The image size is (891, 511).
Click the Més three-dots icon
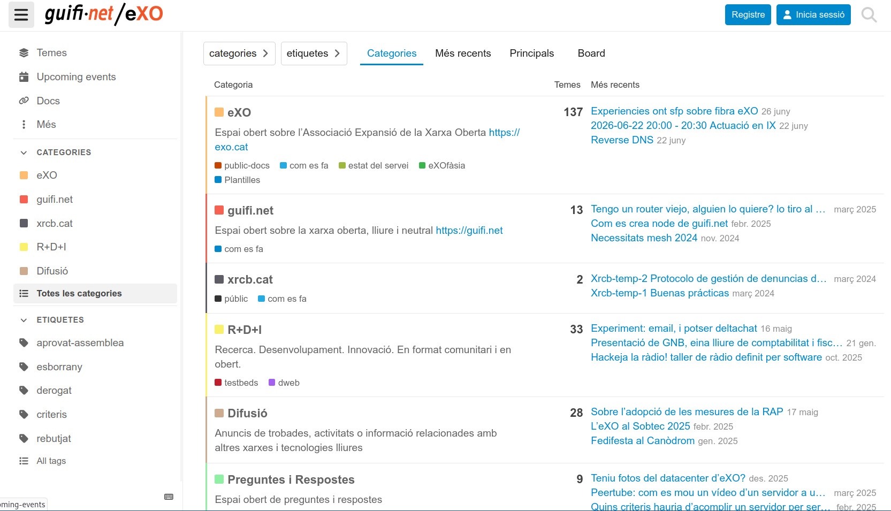pyautogui.click(x=24, y=125)
